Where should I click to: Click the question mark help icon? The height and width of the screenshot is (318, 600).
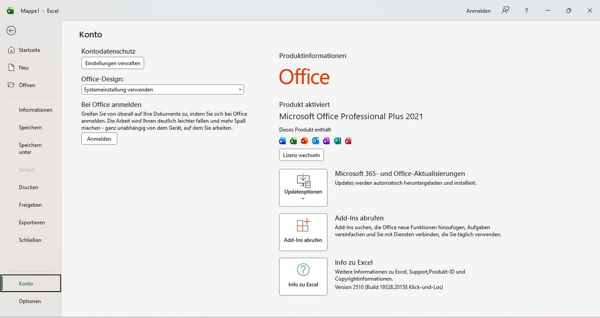[x=526, y=11]
